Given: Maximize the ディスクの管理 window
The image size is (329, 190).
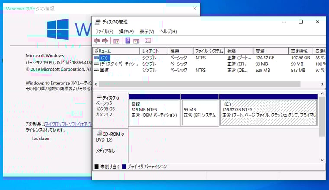Looking at the screenshot, I should [x=300, y=22].
